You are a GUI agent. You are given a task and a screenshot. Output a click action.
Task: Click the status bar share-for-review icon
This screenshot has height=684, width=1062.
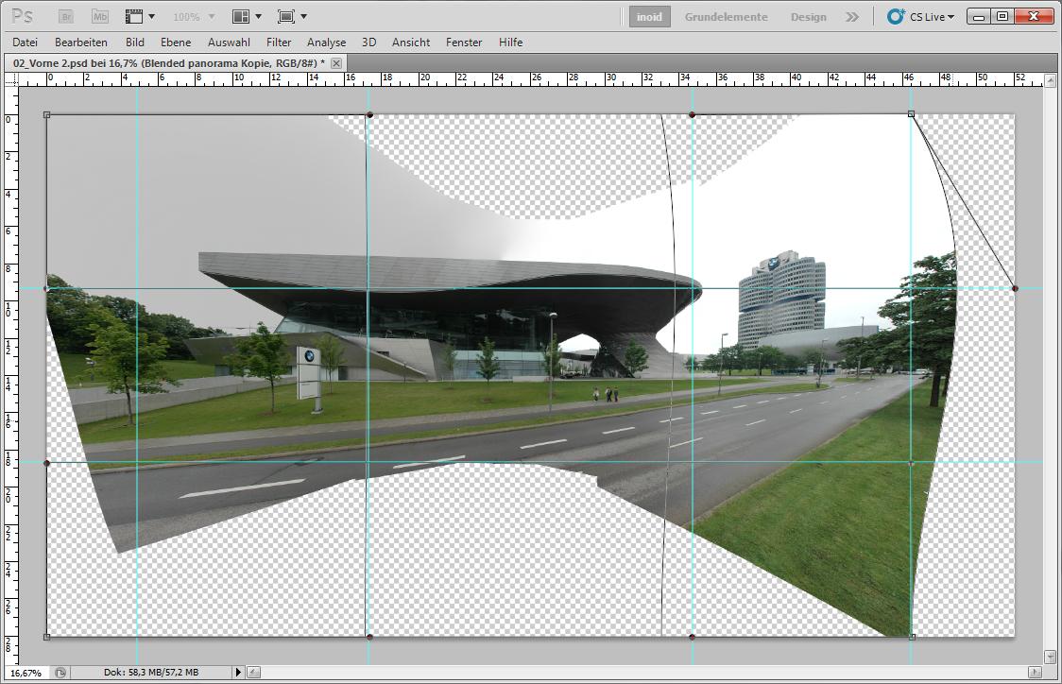tap(60, 673)
